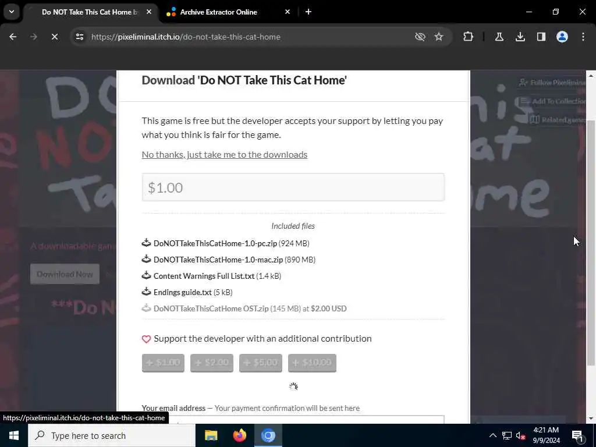Open the notification center icon
596x447 pixels.
click(x=577, y=435)
